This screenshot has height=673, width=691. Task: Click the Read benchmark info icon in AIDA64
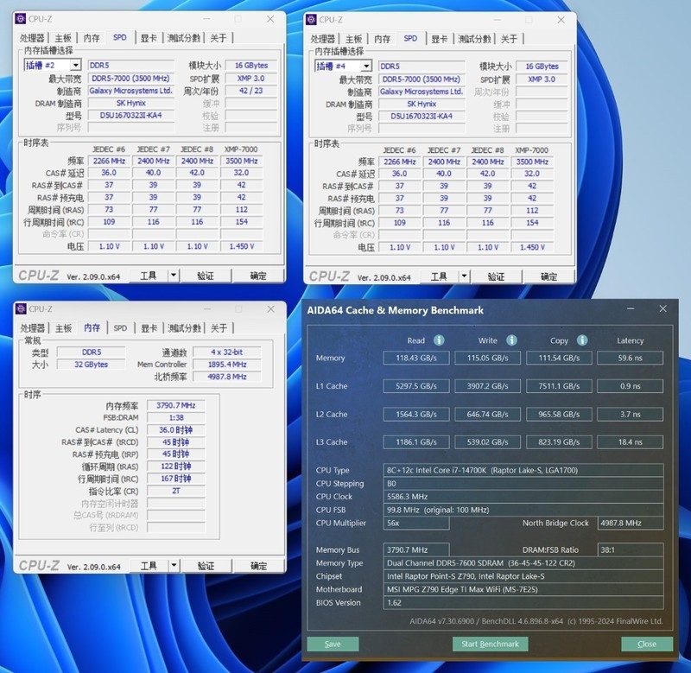440,340
